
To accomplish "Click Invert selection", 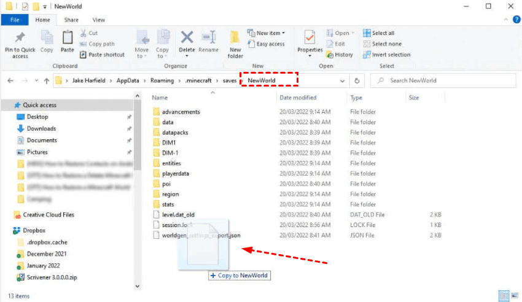I will click(x=386, y=55).
